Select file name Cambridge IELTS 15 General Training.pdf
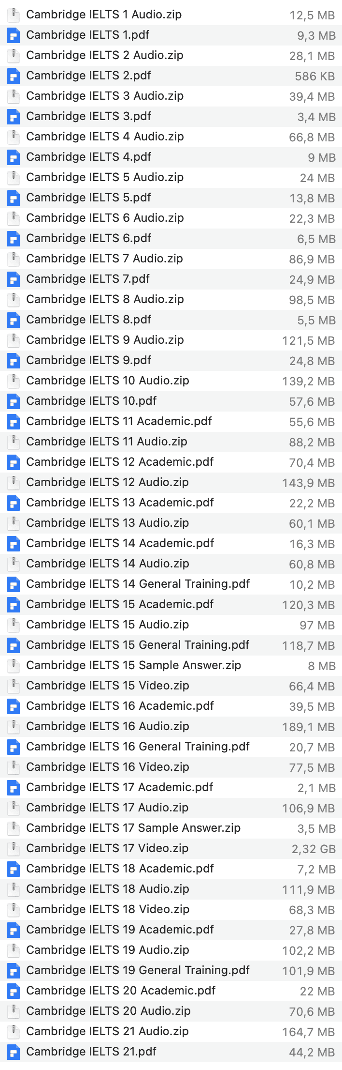 (138, 645)
